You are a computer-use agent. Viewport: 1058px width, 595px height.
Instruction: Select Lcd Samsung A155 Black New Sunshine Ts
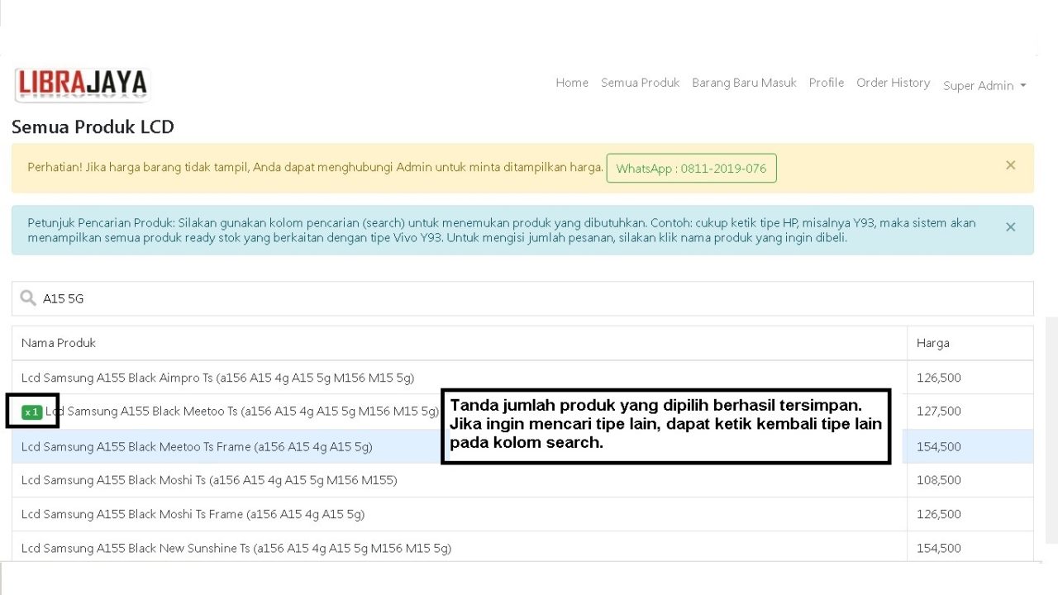(x=236, y=548)
